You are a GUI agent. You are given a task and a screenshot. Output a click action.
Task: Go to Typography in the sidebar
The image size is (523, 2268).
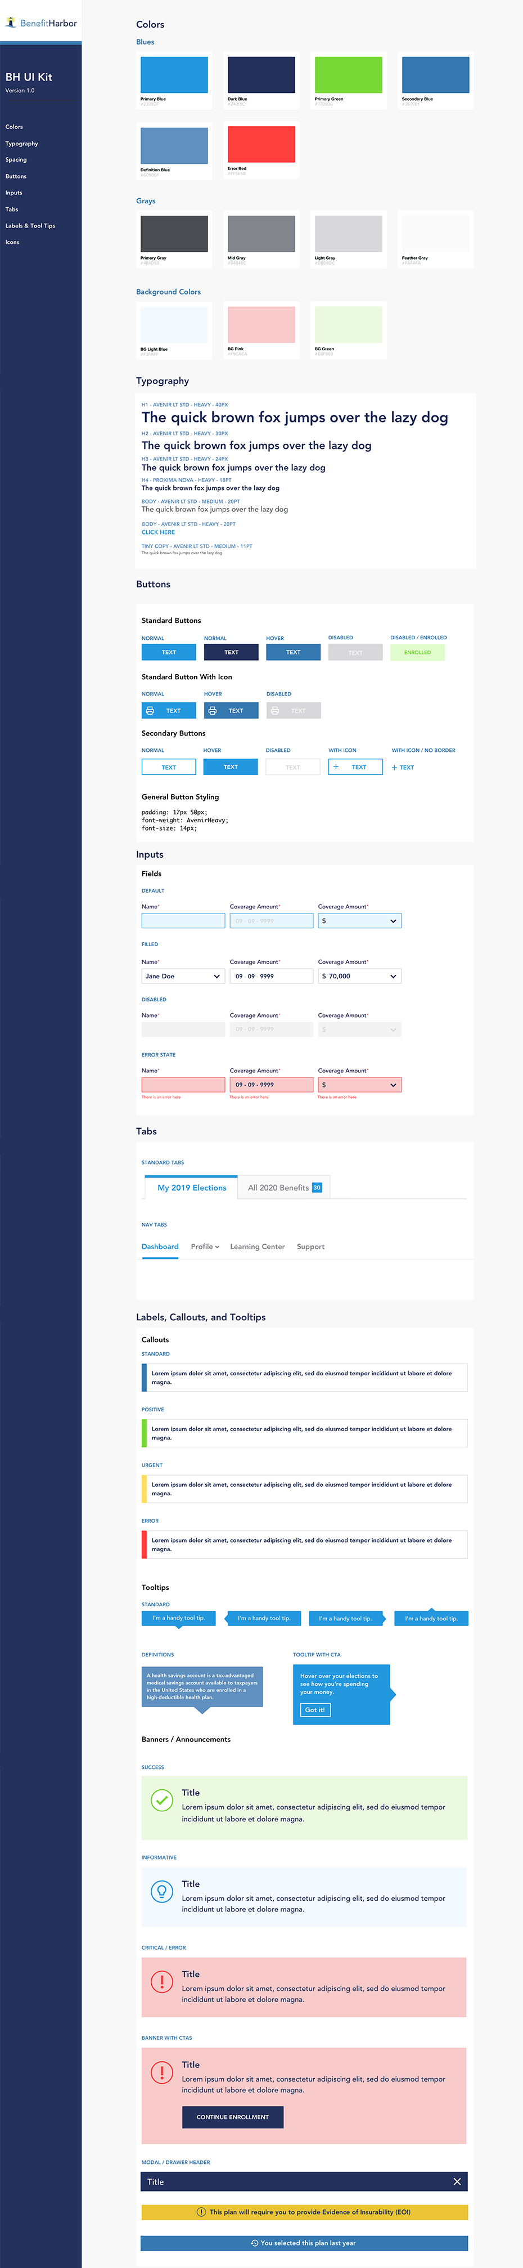(22, 144)
